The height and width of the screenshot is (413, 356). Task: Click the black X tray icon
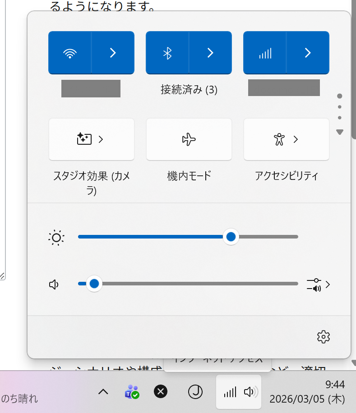point(161,391)
